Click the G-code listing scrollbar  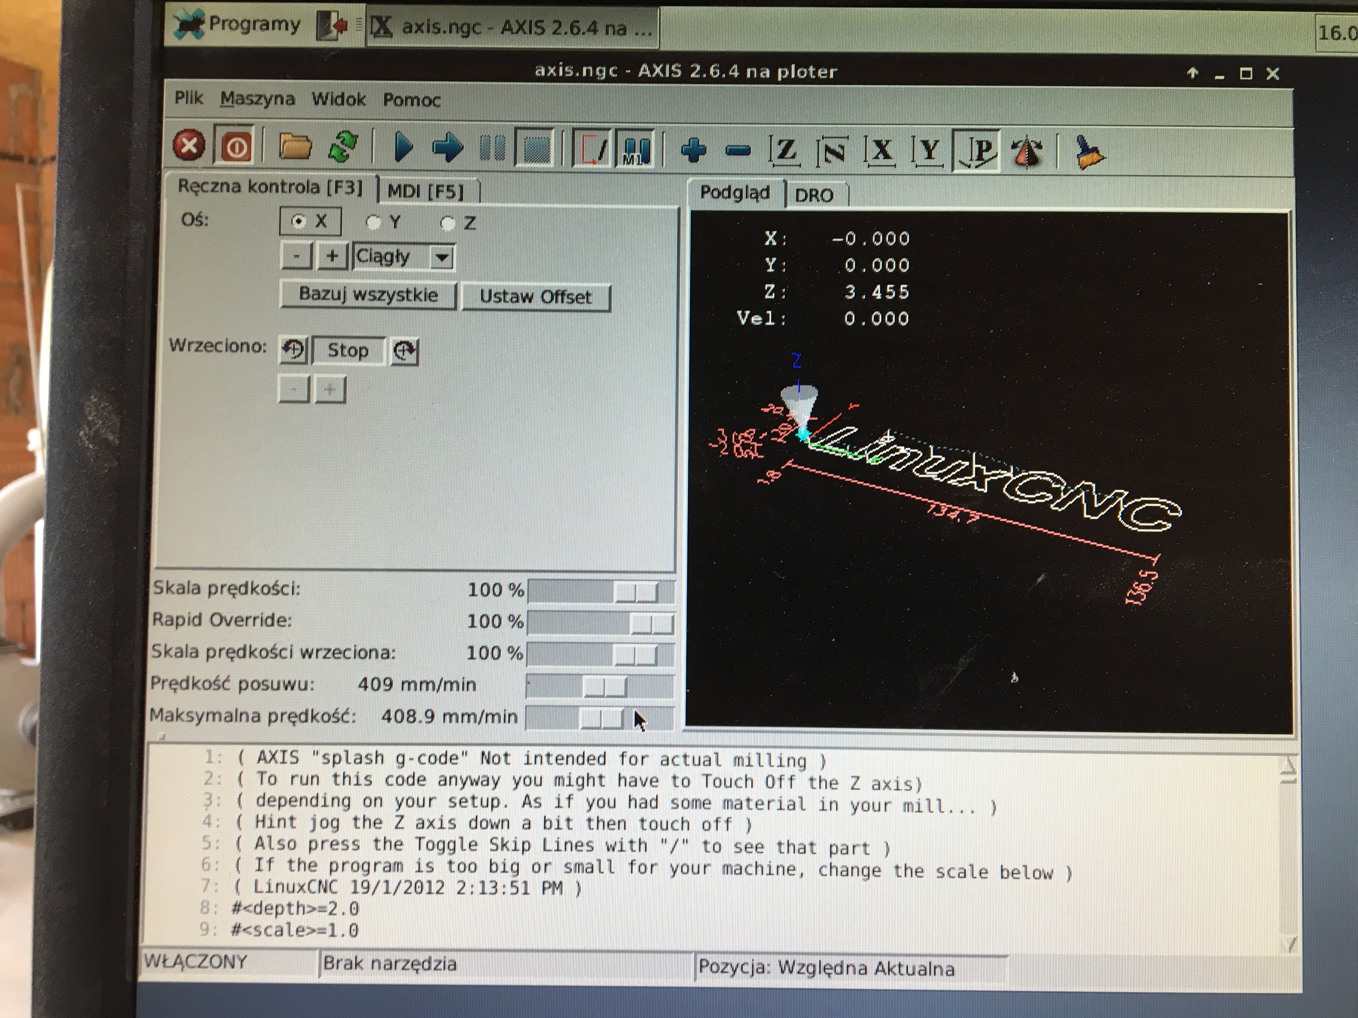tap(1288, 854)
